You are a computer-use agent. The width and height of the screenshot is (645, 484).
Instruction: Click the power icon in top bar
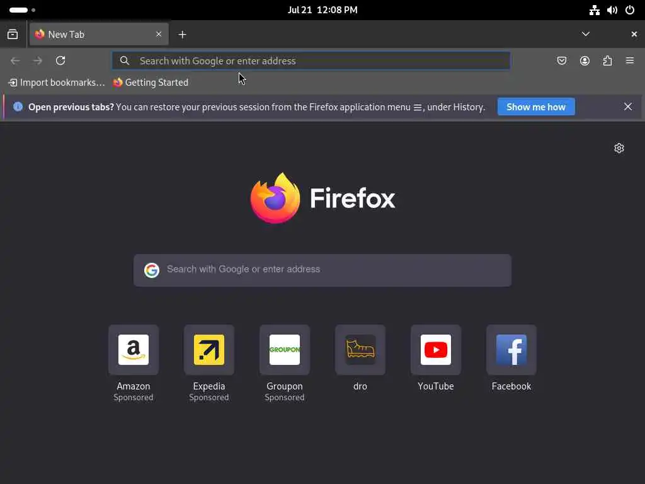pyautogui.click(x=630, y=10)
